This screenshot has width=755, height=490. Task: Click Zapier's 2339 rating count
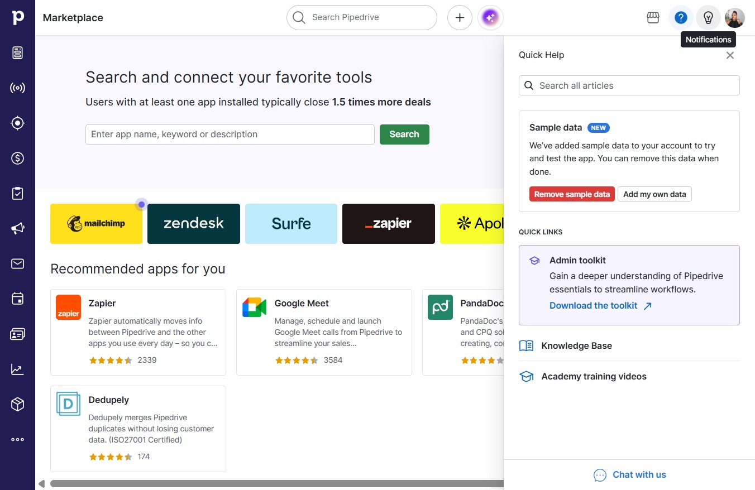pos(147,360)
